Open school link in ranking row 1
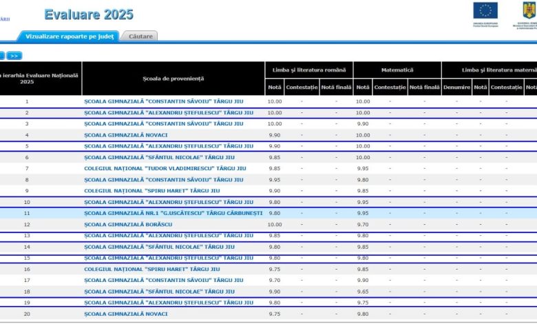537x324 pixels. point(164,101)
